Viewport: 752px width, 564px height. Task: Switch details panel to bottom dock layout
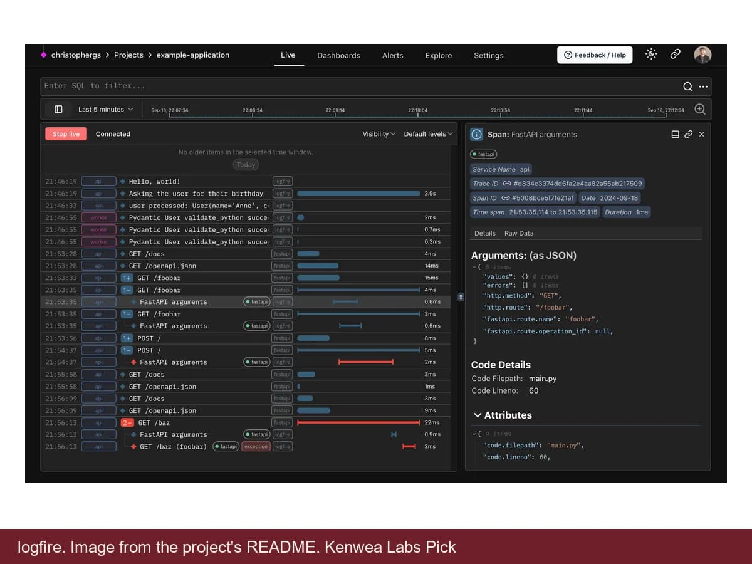pos(675,134)
